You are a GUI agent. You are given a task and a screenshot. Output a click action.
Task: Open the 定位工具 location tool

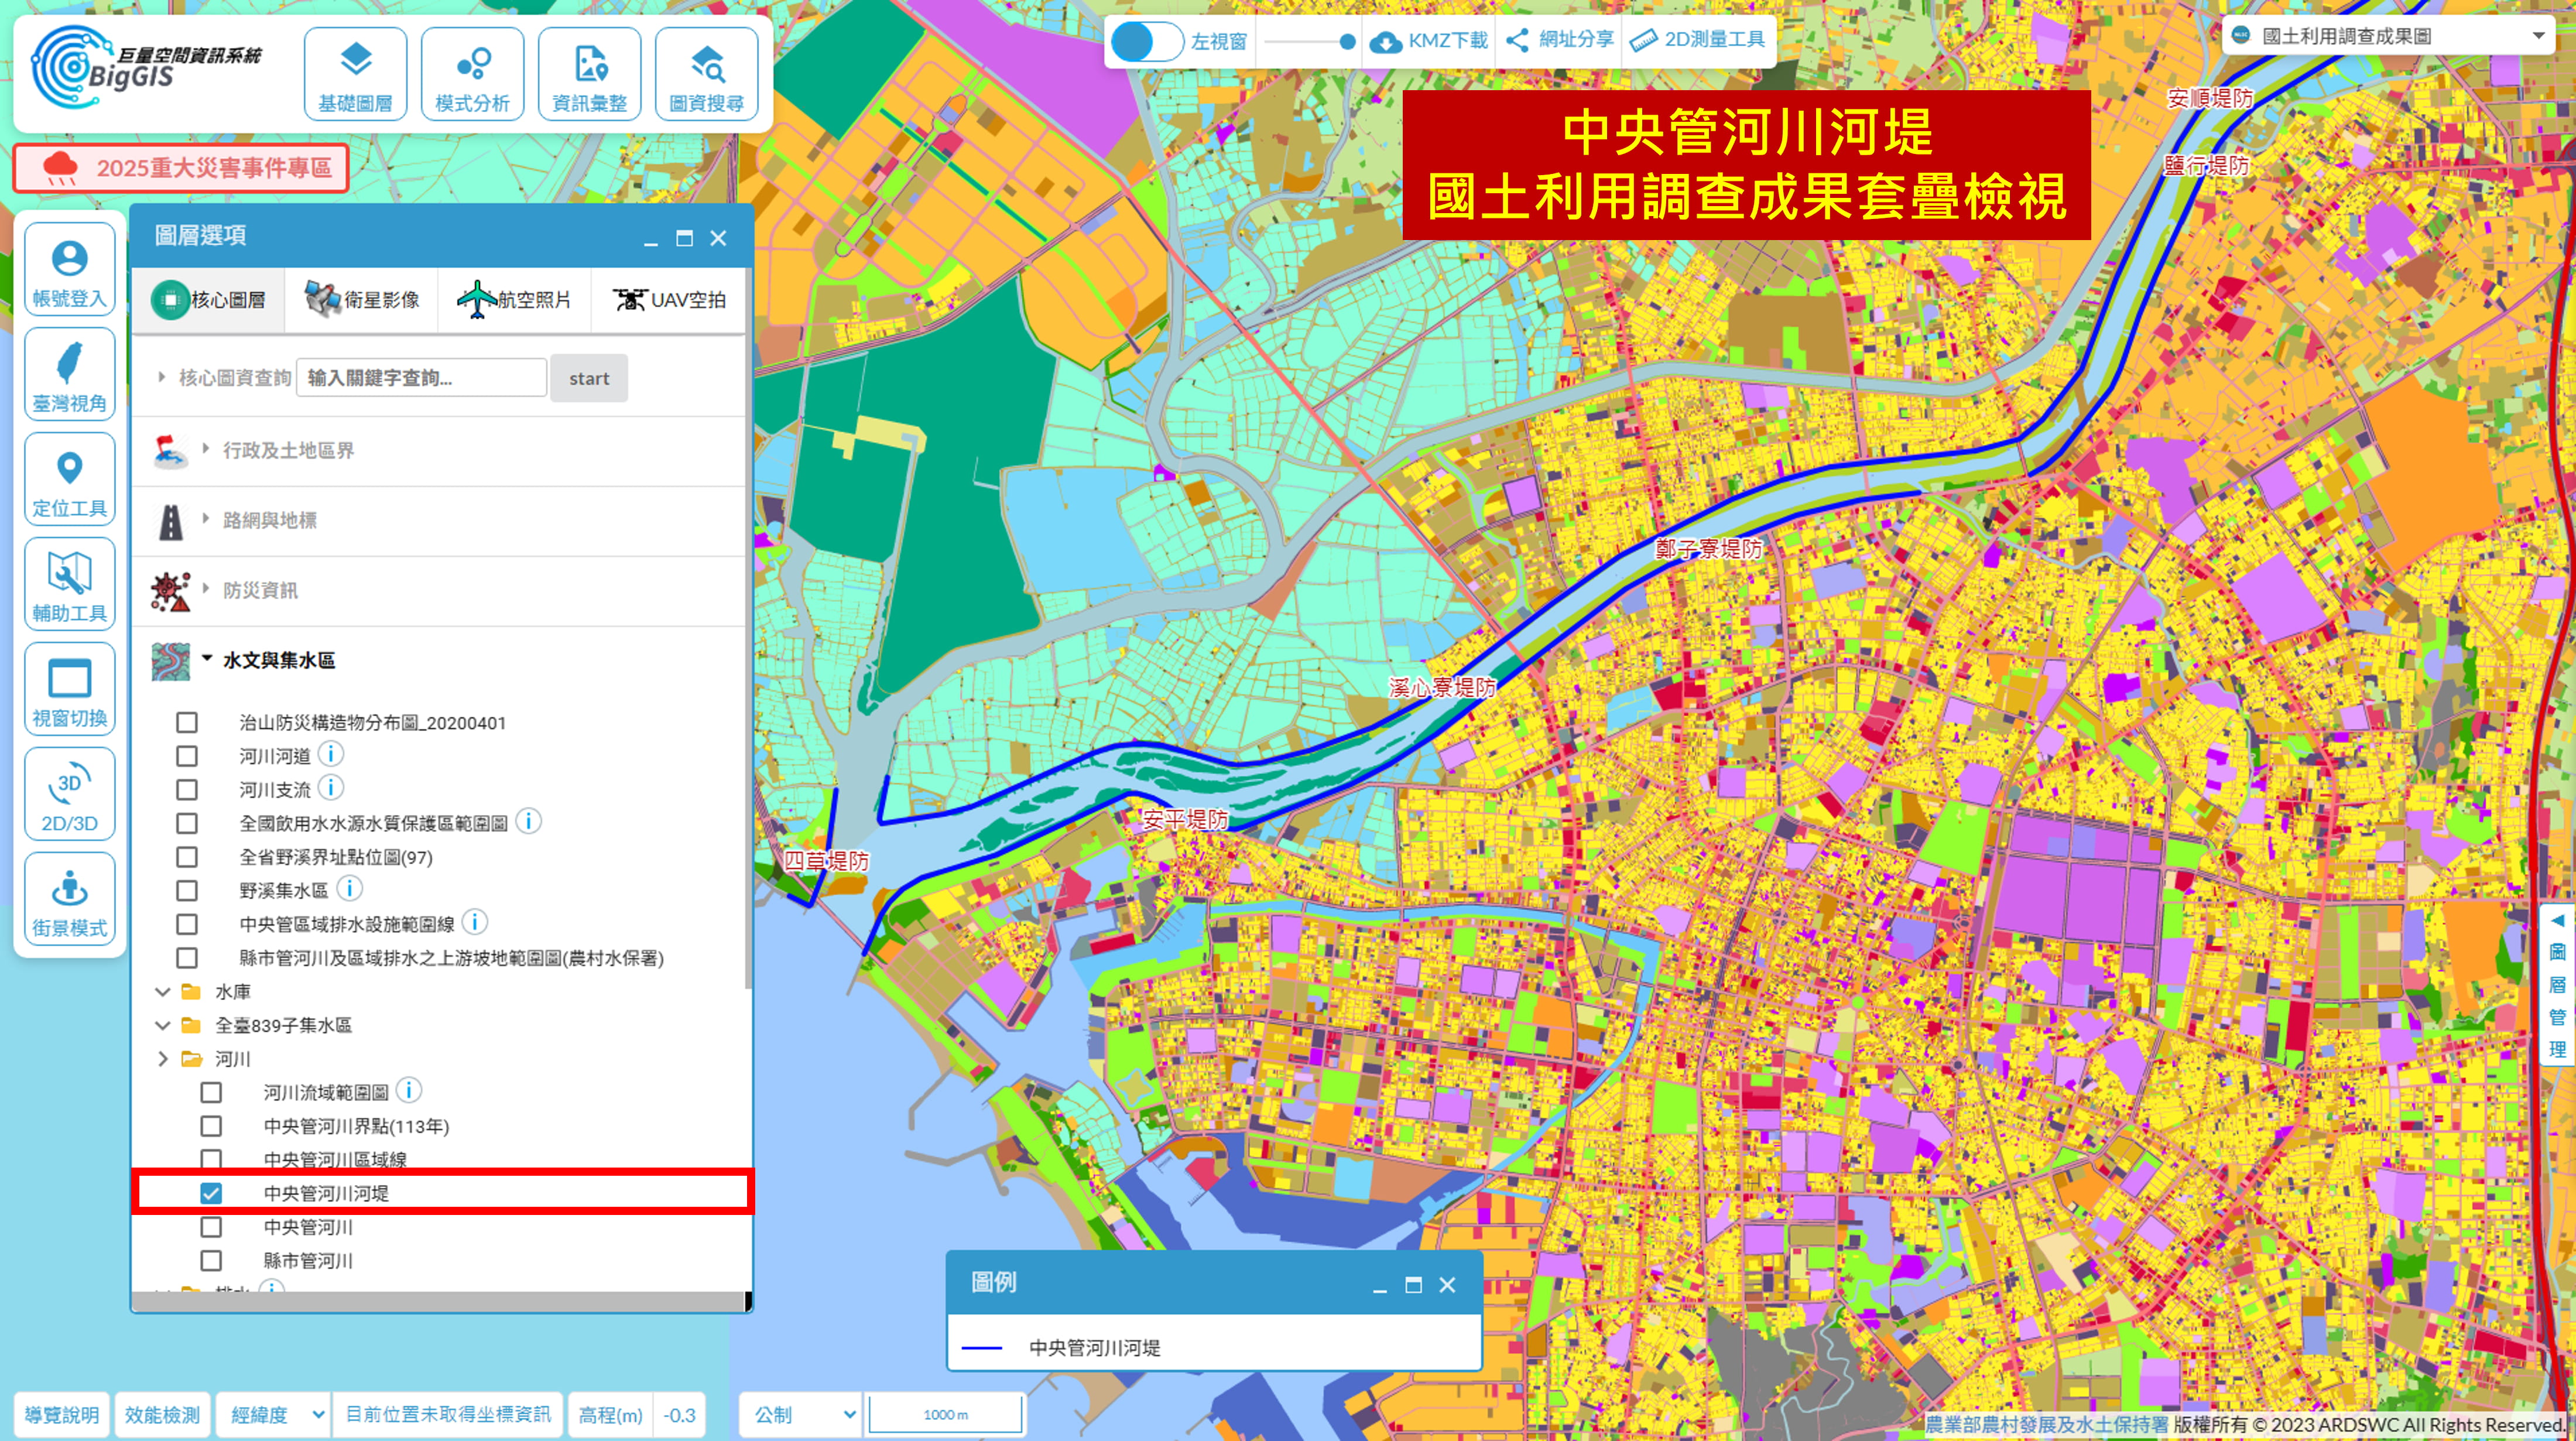click(69, 480)
